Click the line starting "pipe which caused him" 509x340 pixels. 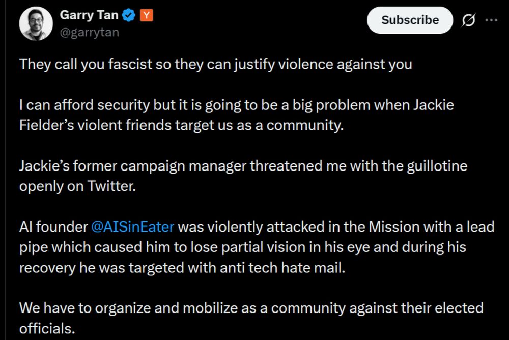tap(242, 247)
